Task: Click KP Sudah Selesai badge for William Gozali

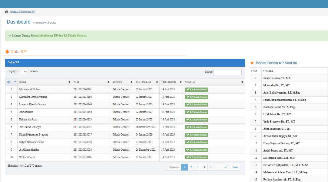Action: (x=197, y=157)
